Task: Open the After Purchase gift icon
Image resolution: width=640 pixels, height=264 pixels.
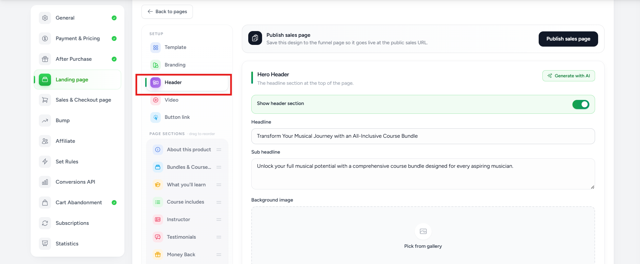Action: pyautogui.click(x=45, y=59)
